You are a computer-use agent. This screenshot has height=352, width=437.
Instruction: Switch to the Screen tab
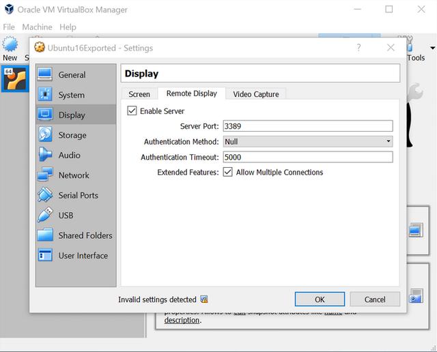click(x=139, y=94)
